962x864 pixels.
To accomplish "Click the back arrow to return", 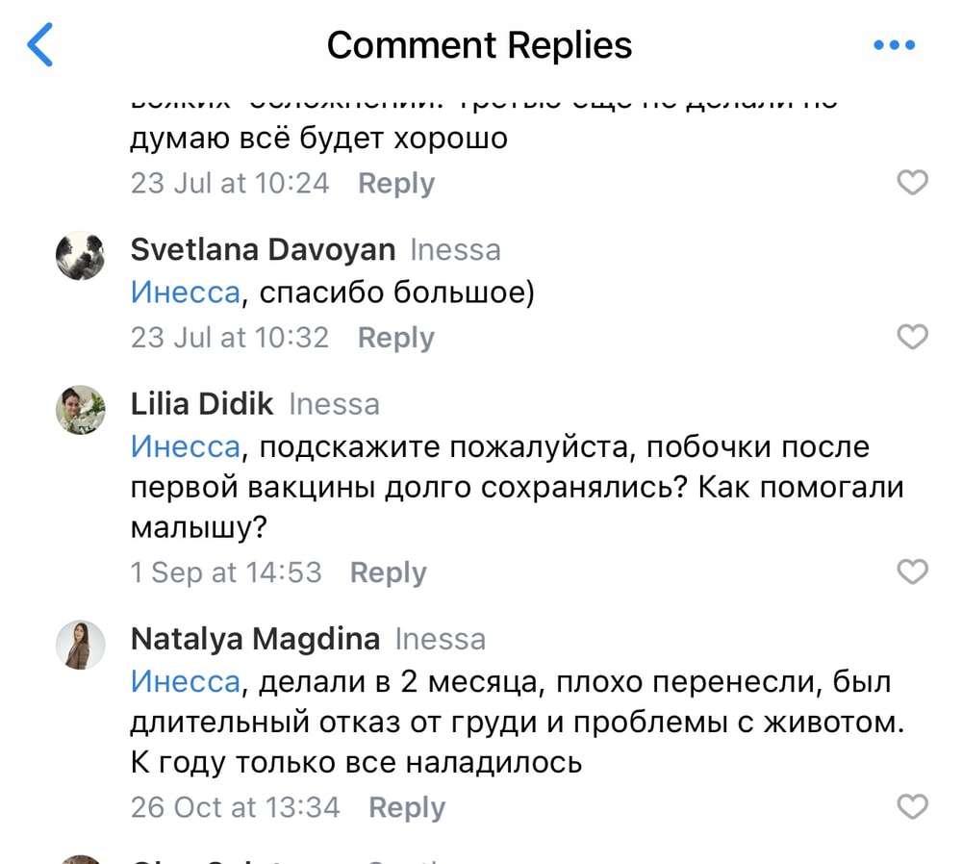I will [40, 44].
